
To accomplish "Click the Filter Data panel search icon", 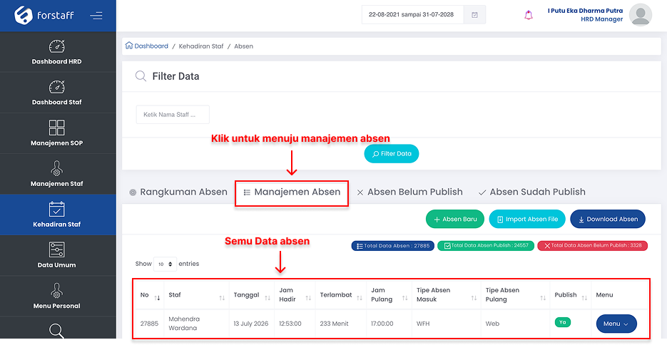I will click(x=141, y=76).
